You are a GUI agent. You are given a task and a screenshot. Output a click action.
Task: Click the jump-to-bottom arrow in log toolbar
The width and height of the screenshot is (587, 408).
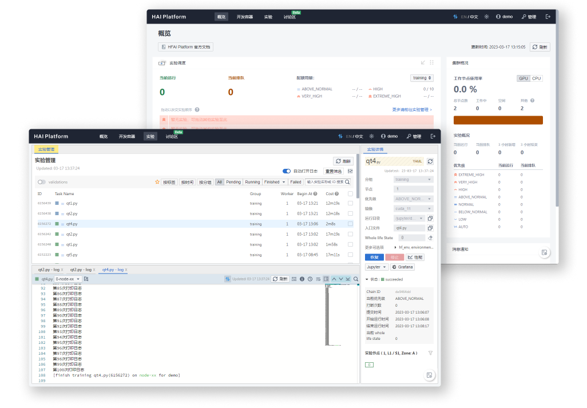coord(348,279)
